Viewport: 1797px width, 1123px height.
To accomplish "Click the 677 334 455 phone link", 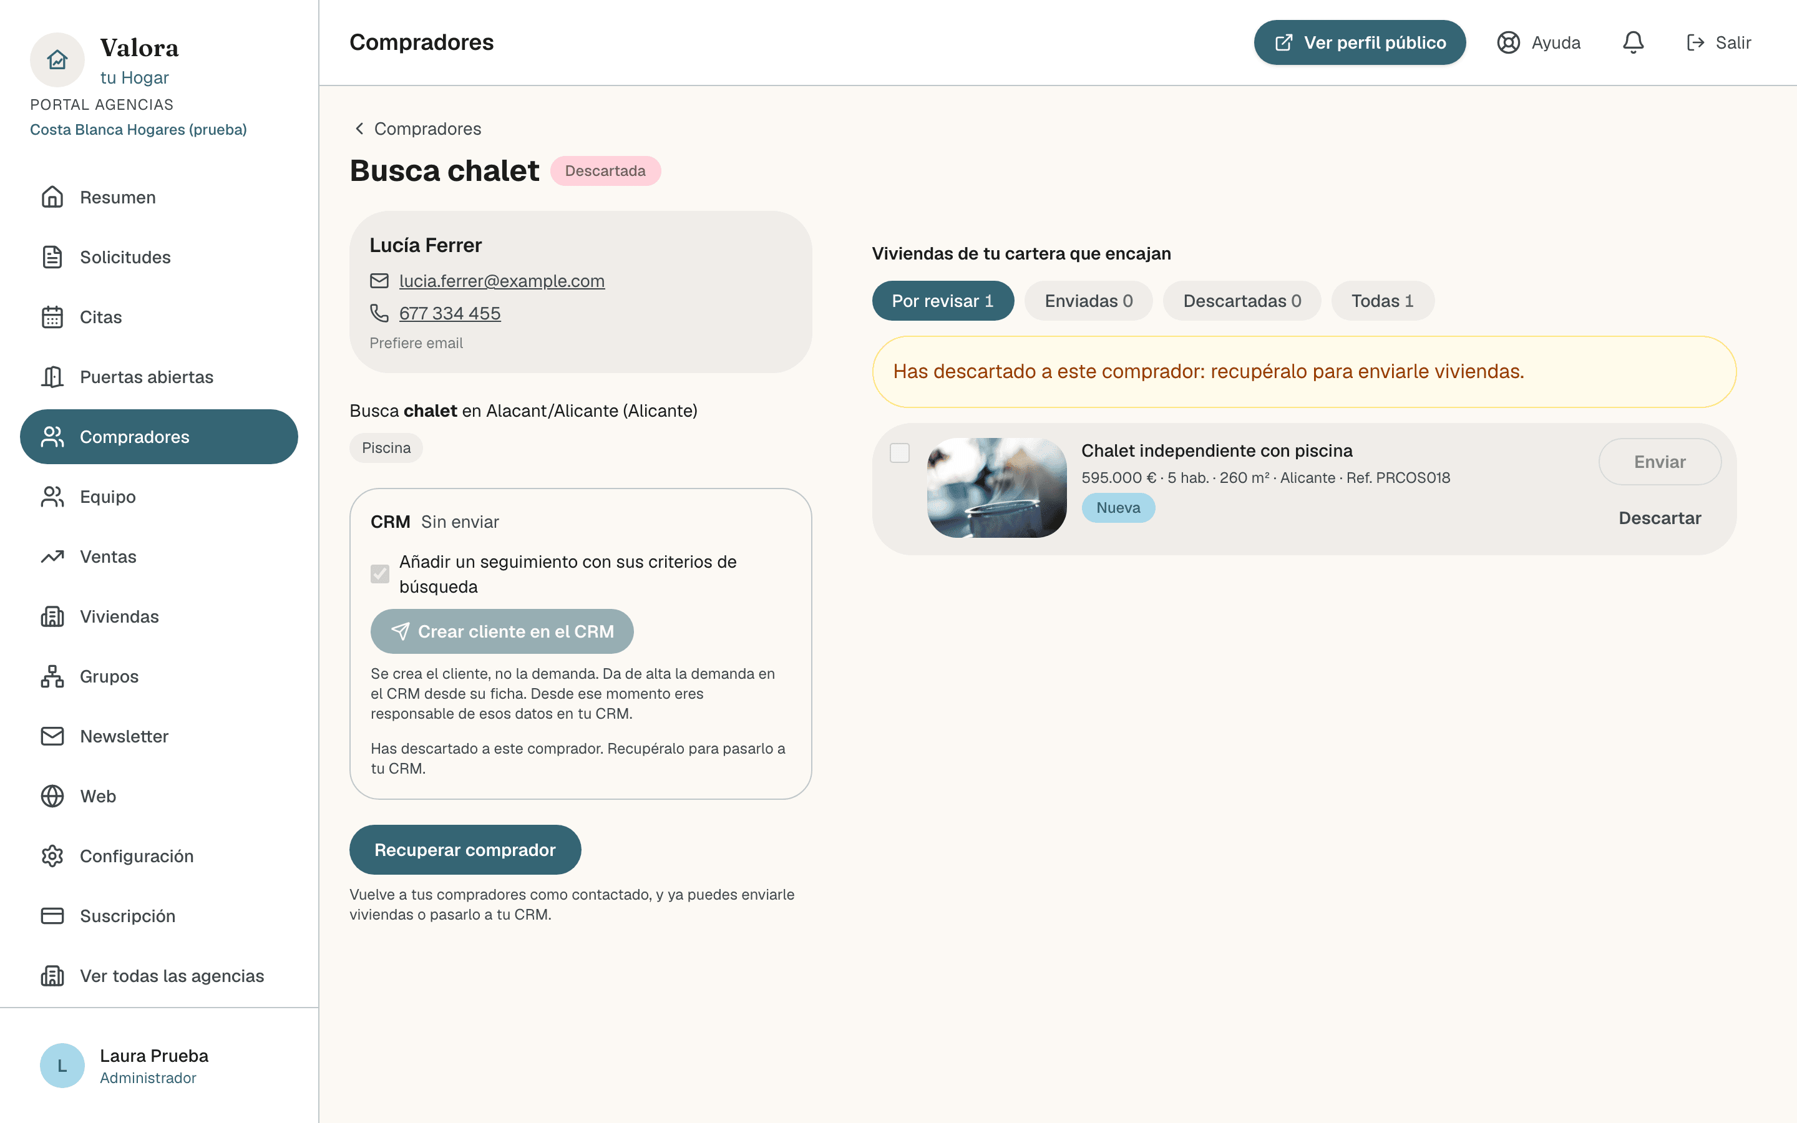I will point(450,313).
